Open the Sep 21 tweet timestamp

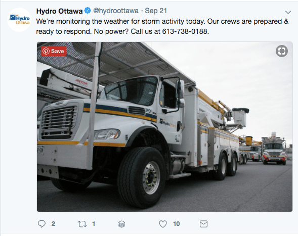coord(156,11)
